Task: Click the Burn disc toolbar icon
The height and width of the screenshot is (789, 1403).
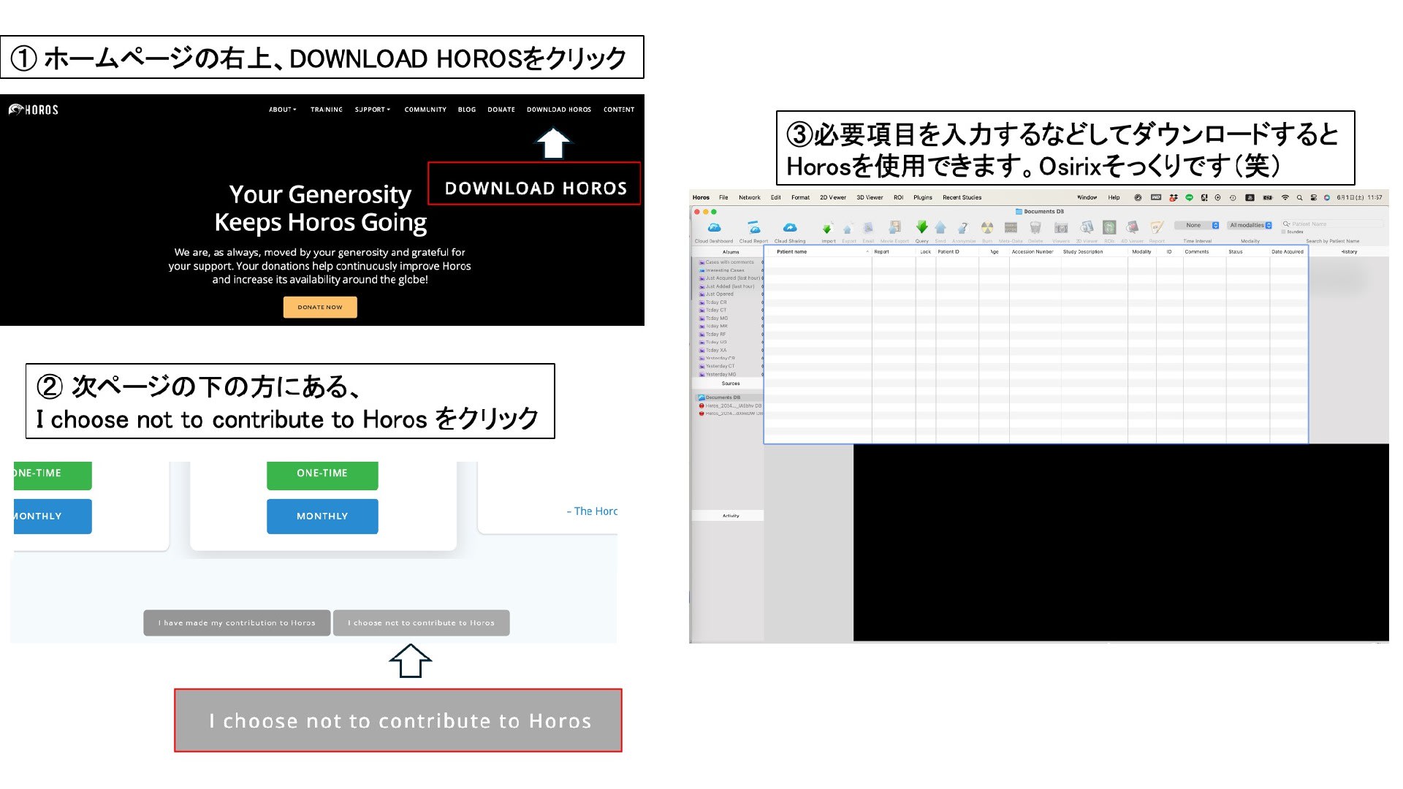Action: pos(987,228)
